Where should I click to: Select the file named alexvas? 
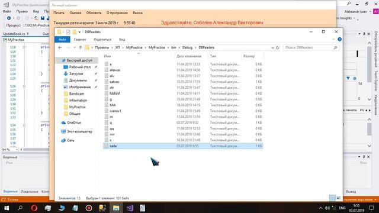(x=115, y=70)
